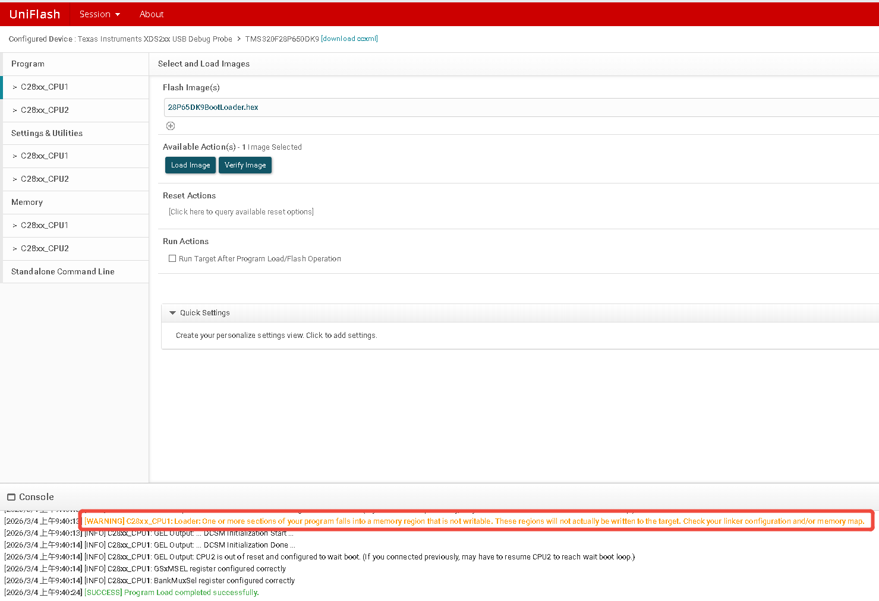The image size is (879, 601).
Task: Click the UniFlash logo title
Action: [x=35, y=14]
